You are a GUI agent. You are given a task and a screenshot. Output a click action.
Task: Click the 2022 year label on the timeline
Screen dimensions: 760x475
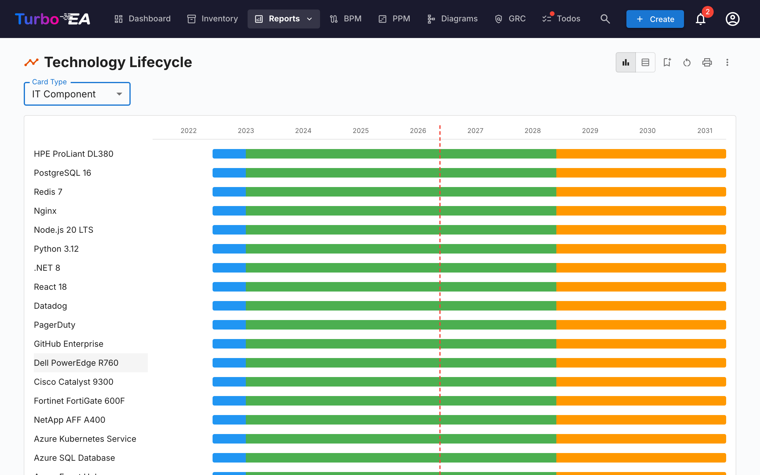tap(189, 131)
